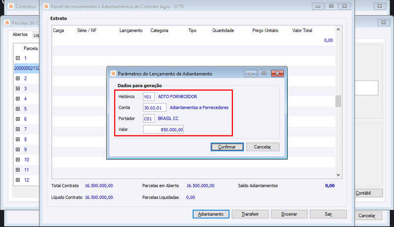Click the Parcelas em Aberto value
The image size is (394, 227).
point(200,186)
